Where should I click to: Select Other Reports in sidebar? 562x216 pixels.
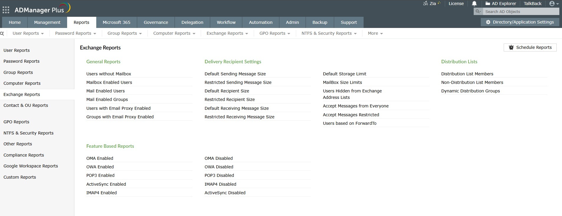pos(18,144)
